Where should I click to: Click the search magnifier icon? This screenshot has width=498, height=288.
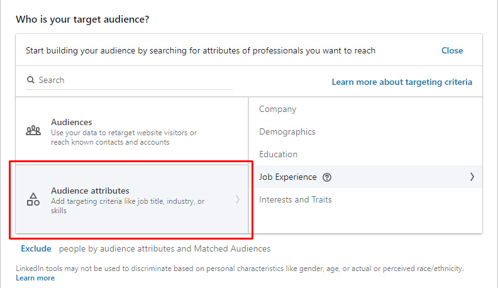click(x=30, y=80)
